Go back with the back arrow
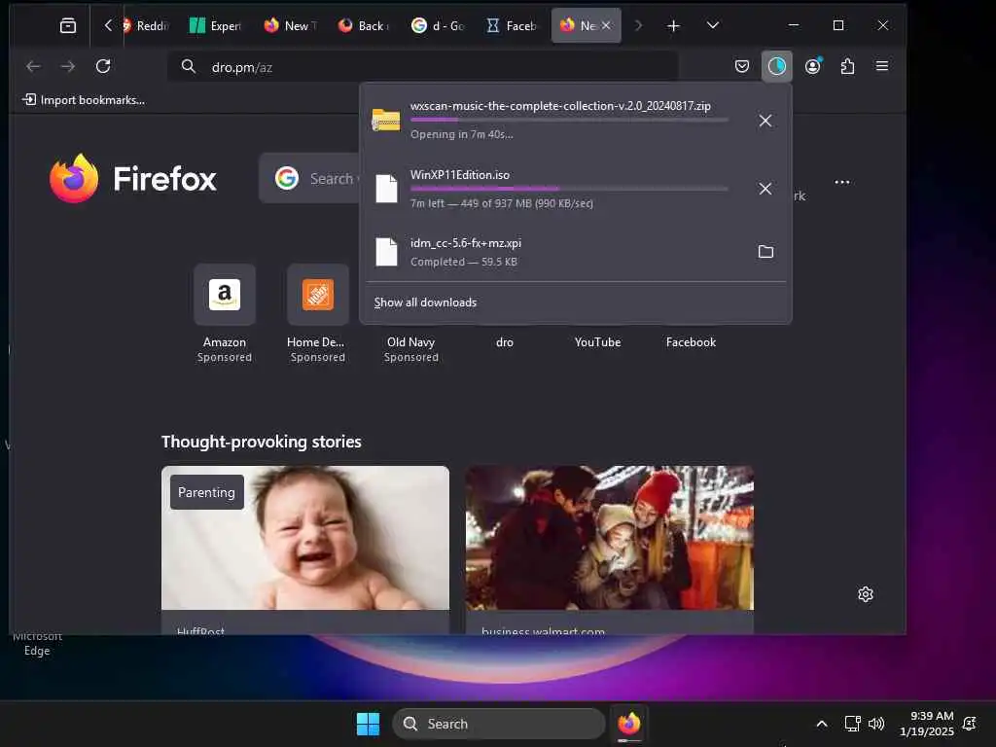Viewport: 996px width, 747px height. tap(33, 66)
